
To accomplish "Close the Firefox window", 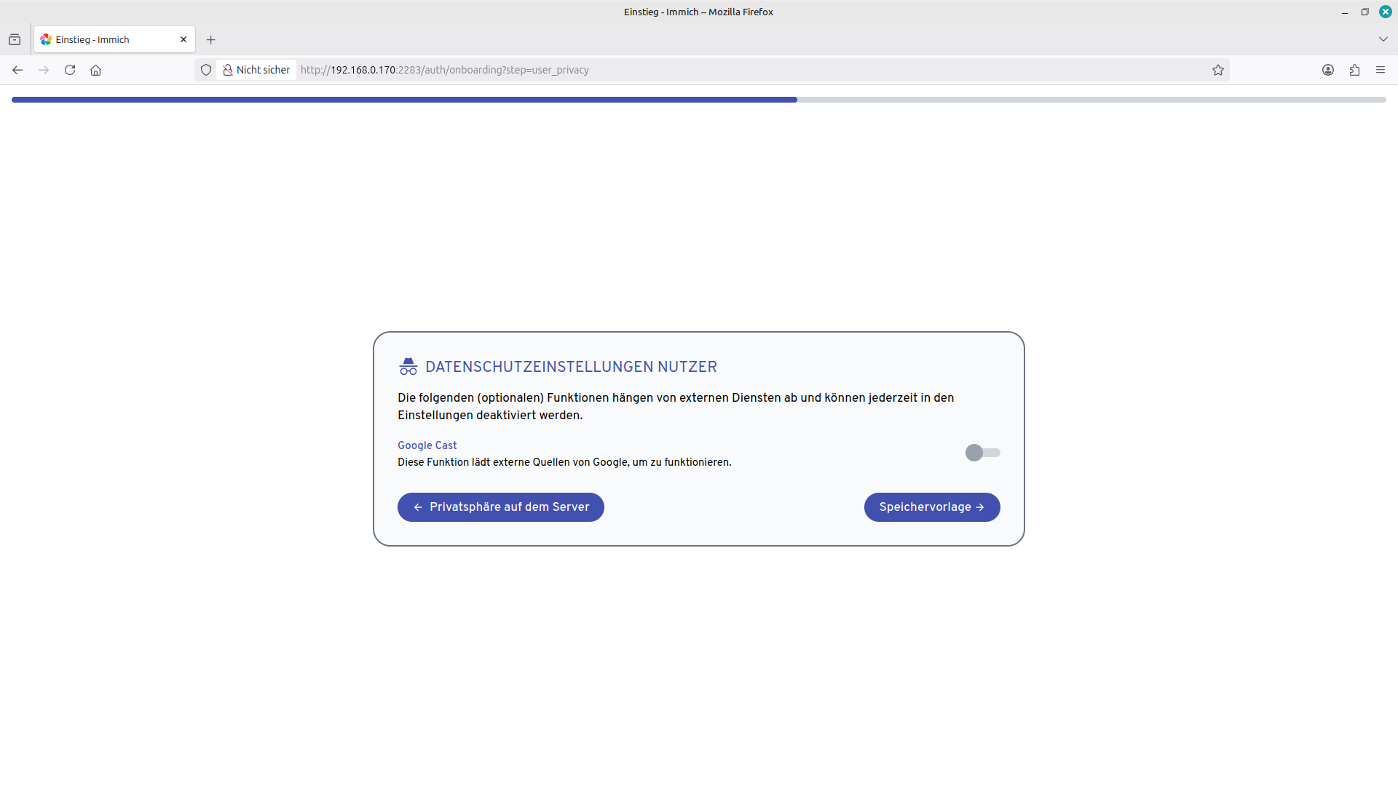I will point(1386,12).
